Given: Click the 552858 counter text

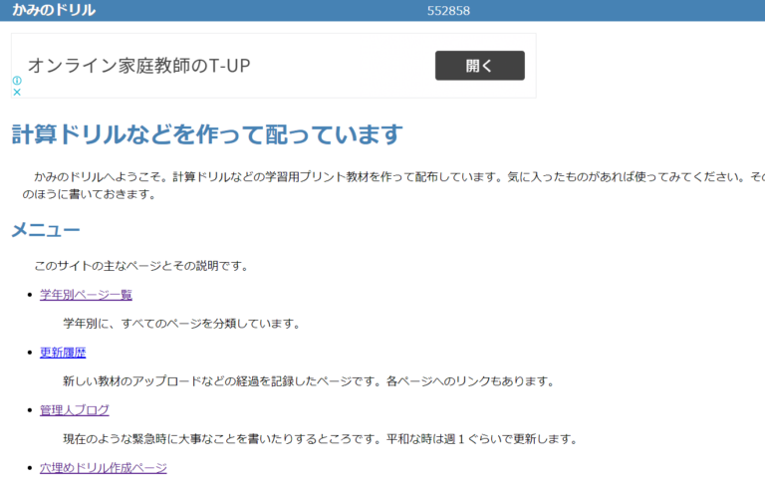Looking at the screenshot, I should tap(448, 11).
